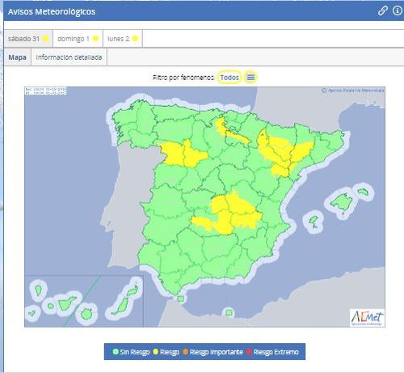
Task: Open the Información detallada tab
Action: (69, 57)
